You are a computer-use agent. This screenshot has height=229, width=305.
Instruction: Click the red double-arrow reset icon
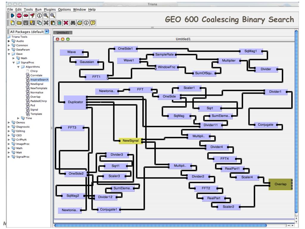26,16
